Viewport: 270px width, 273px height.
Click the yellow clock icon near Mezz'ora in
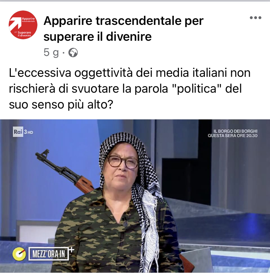(x=19, y=254)
